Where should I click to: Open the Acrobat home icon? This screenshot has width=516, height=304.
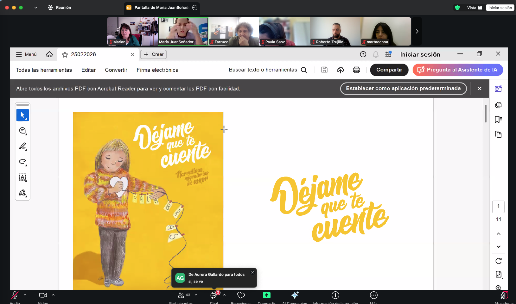49,54
